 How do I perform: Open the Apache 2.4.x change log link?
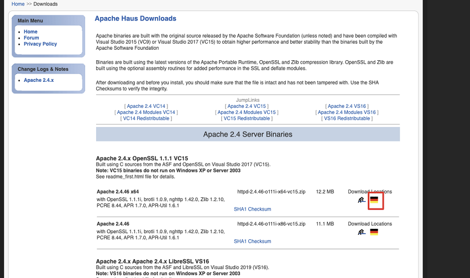click(x=39, y=80)
